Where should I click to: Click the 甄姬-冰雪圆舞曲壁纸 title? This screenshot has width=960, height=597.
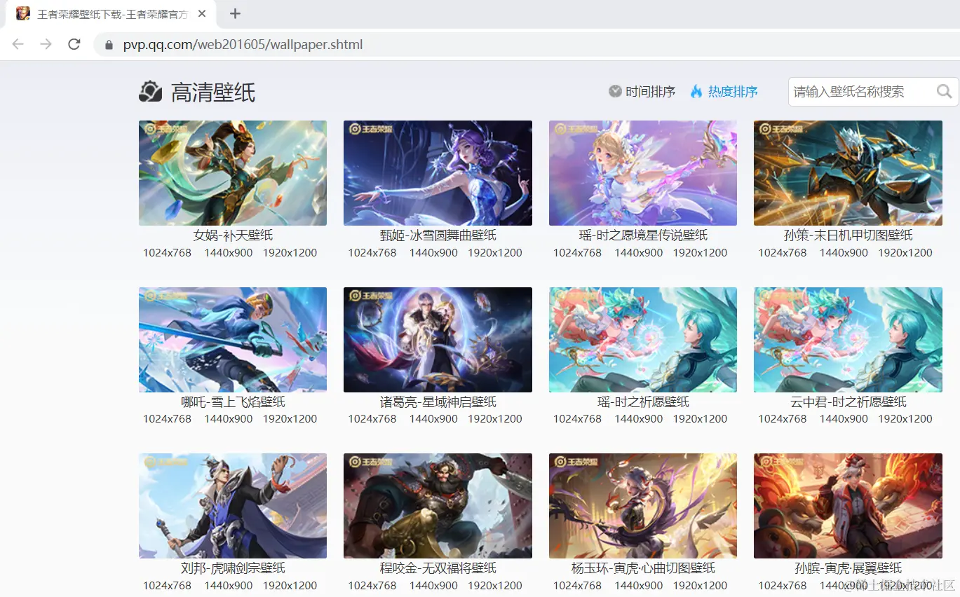pos(438,235)
